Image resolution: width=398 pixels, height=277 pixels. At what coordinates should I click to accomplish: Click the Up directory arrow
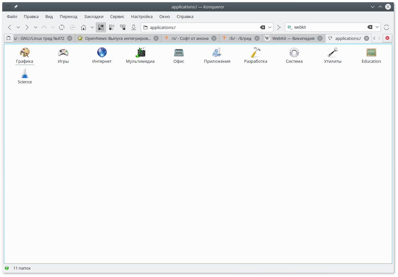click(x=44, y=27)
